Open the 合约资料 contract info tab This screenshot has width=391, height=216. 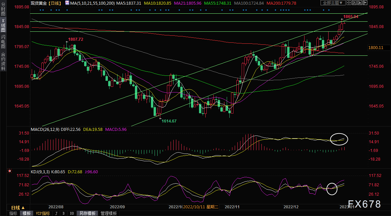(x=3, y=61)
